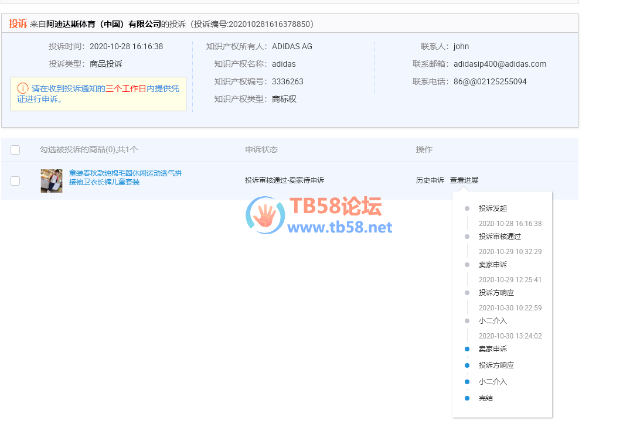The height and width of the screenshot is (431, 640).
Task: Open product link 童装春秋款纯棉毛圈休闲运动透气拼接袖卫衣长裤儿童套装
Action: [x=125, y=177]
